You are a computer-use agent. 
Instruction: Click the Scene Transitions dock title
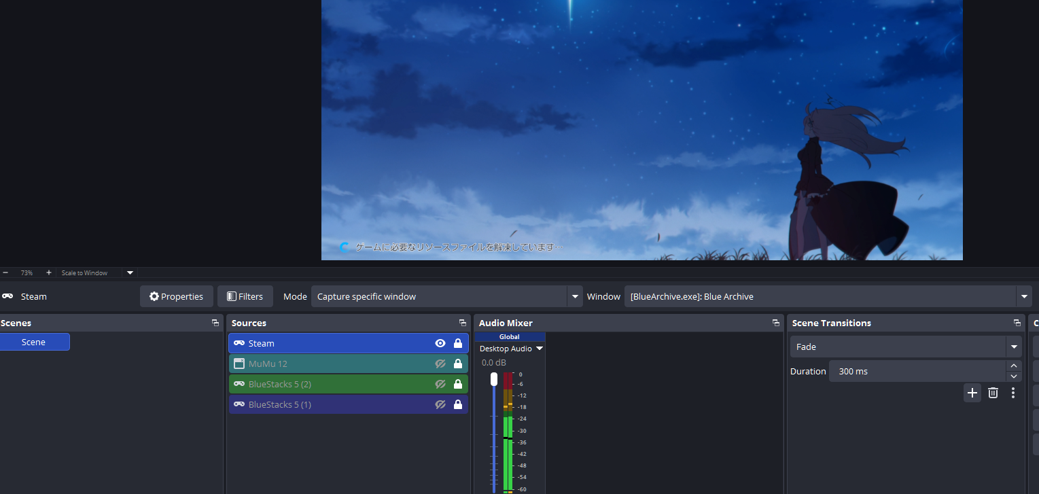pyautogui.click(x=832, y=323)
